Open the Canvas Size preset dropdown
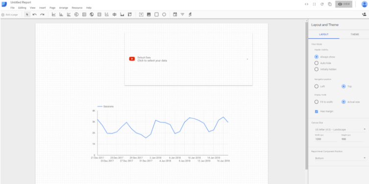The height and width of the screenshot is (184, 369). coord(341,130)
